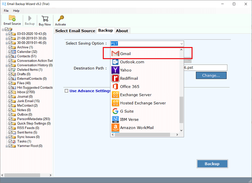This screenshot has width=252, height=183.
Task: Click the Deleted Items recycle icon
Action: tap(14, 70)
